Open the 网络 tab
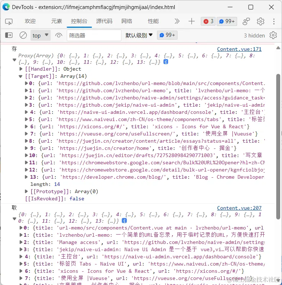The image size is (282, 285). tap(127, 21)
